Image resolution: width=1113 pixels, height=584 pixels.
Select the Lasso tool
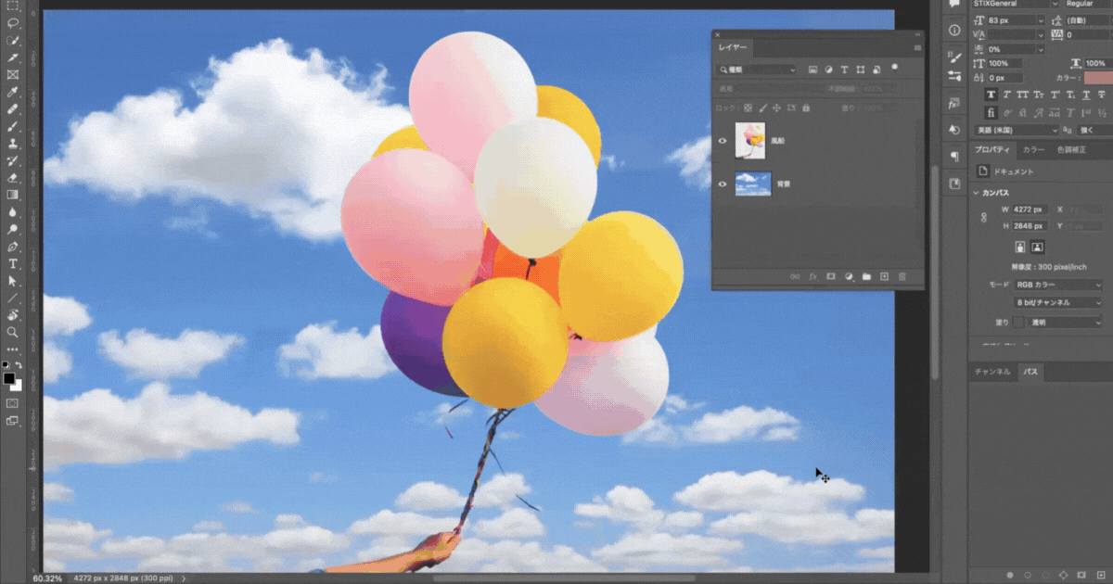[x=13, y=23]
